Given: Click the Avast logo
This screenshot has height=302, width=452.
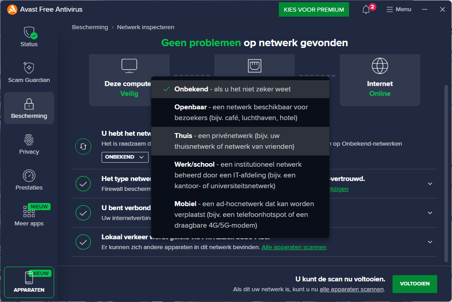Looking at the screenshot, I should [12, 9].
